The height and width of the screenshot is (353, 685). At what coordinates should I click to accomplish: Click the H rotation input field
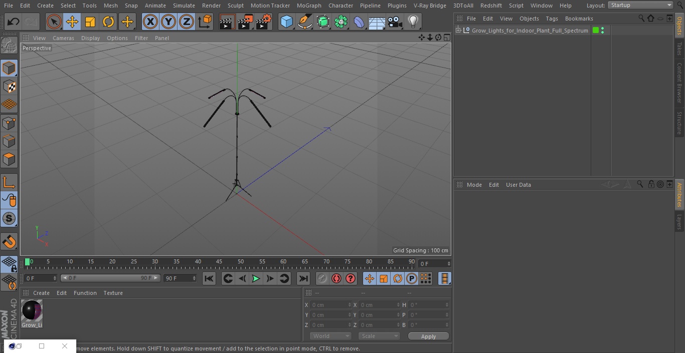[429, 305]
